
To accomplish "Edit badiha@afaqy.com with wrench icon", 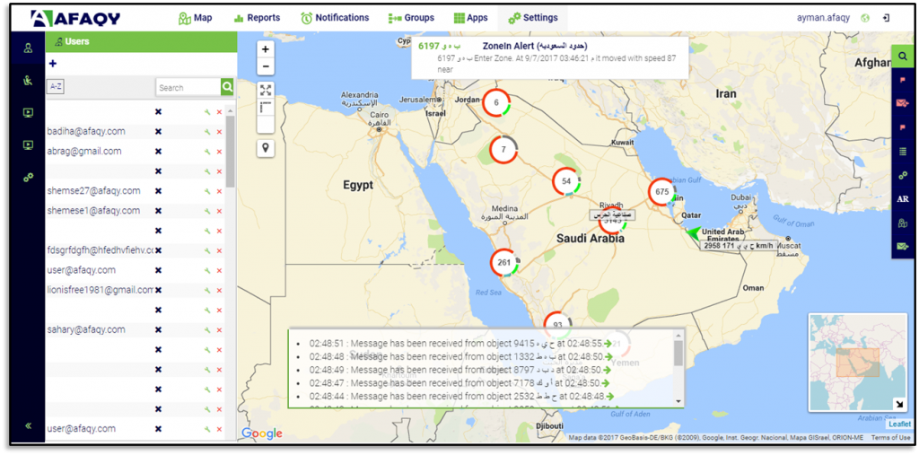I will [207, 132].
